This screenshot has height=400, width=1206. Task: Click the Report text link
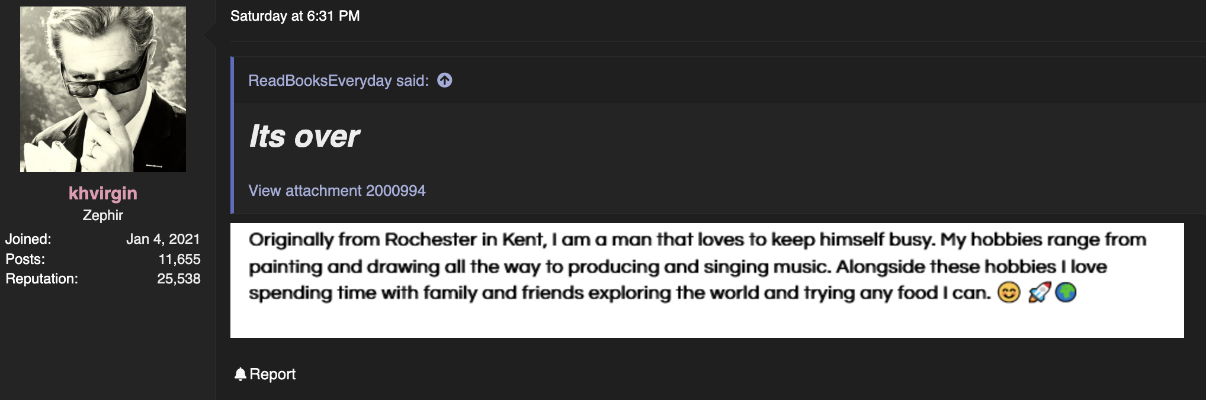pyautogui.click(x=272, y=374)
